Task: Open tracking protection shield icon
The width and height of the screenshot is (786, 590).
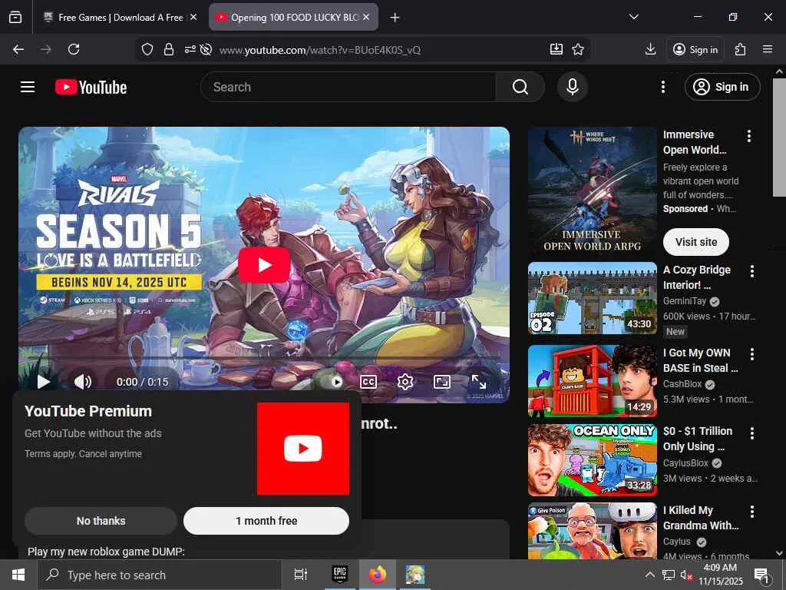Action: coord(147,49)
